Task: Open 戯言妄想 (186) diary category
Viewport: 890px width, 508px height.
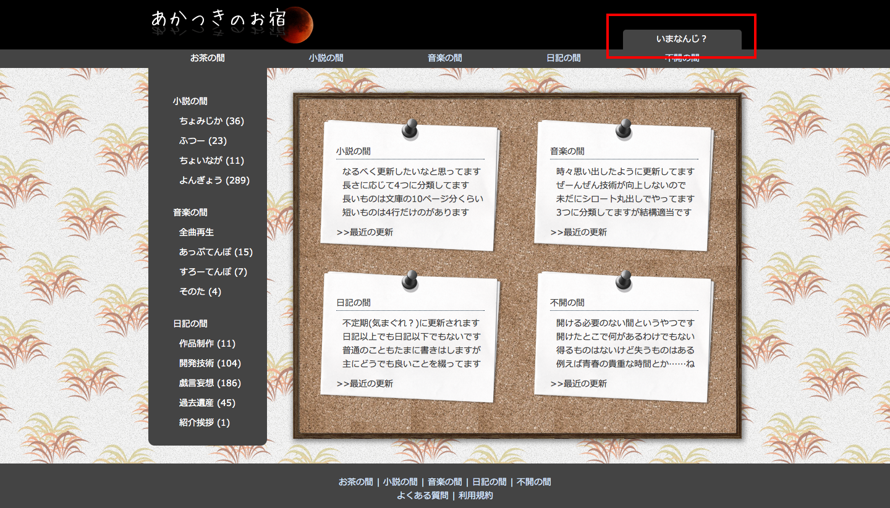Action: (210, 383)
